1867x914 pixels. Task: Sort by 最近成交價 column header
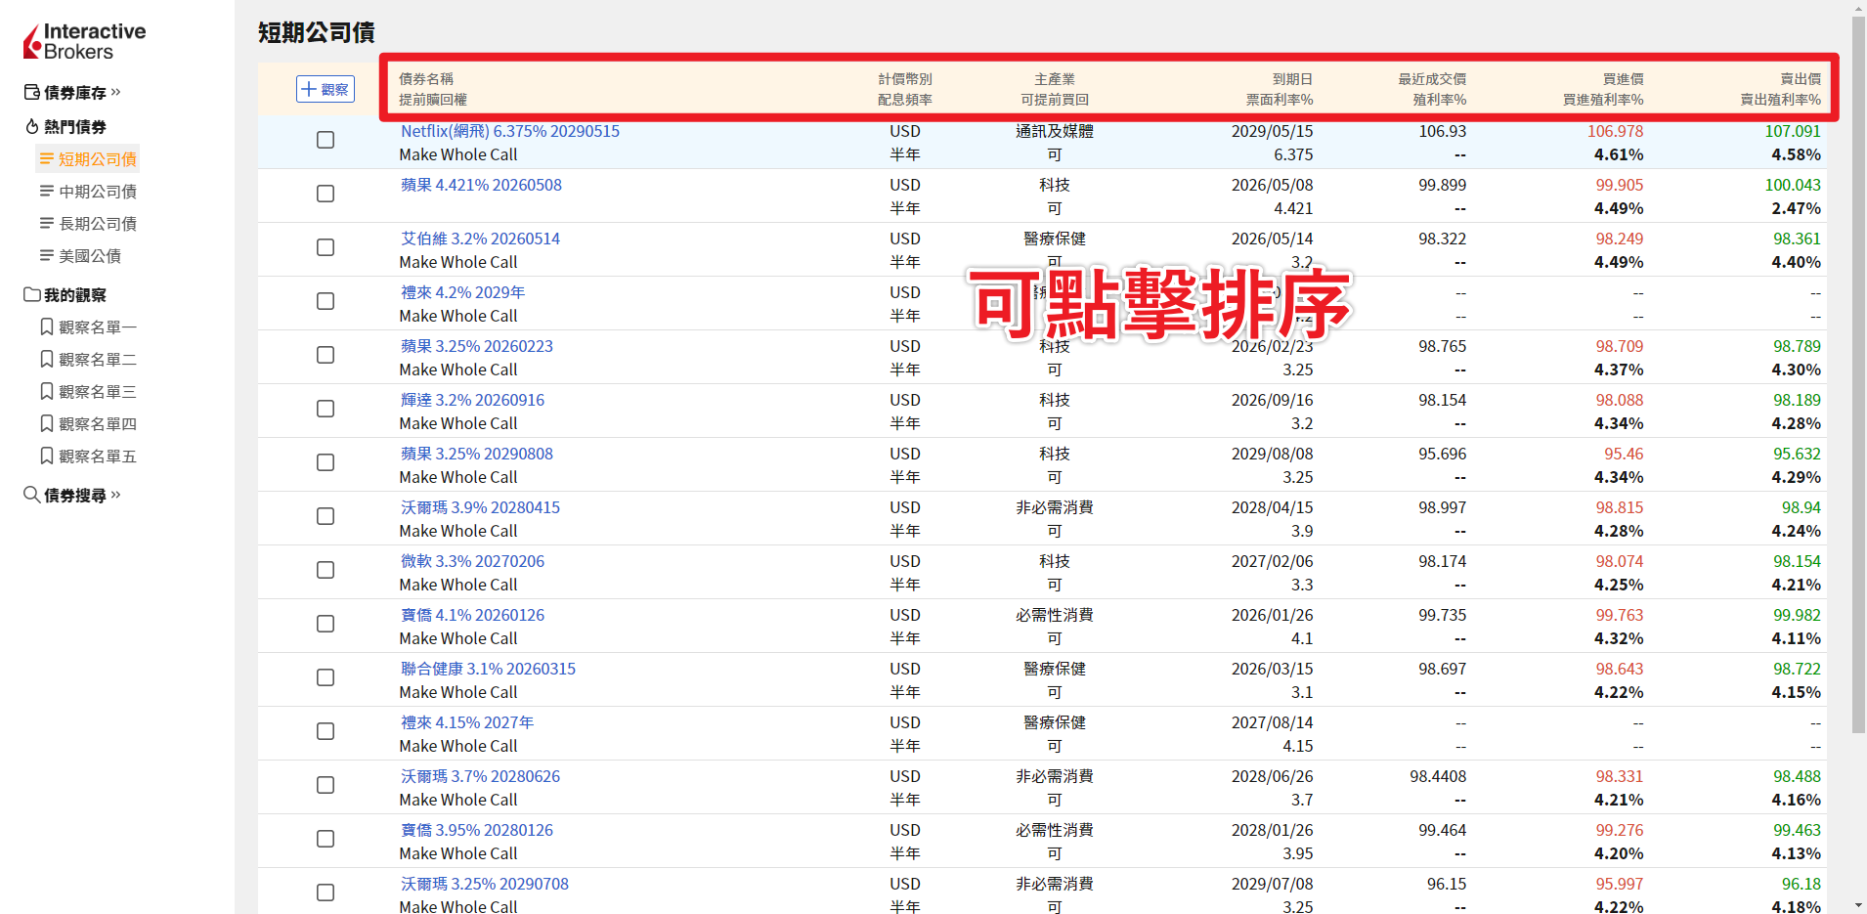coord(1432,79)
